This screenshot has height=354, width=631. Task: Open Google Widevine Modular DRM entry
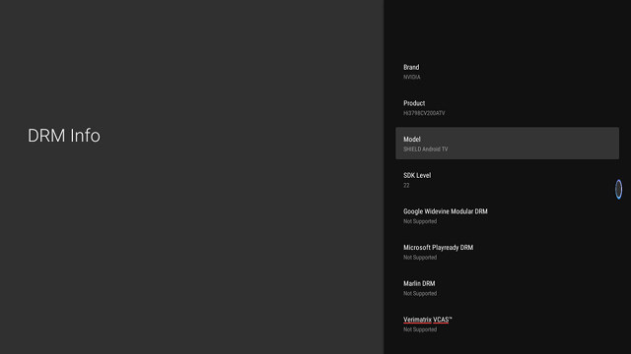(507, 215)
